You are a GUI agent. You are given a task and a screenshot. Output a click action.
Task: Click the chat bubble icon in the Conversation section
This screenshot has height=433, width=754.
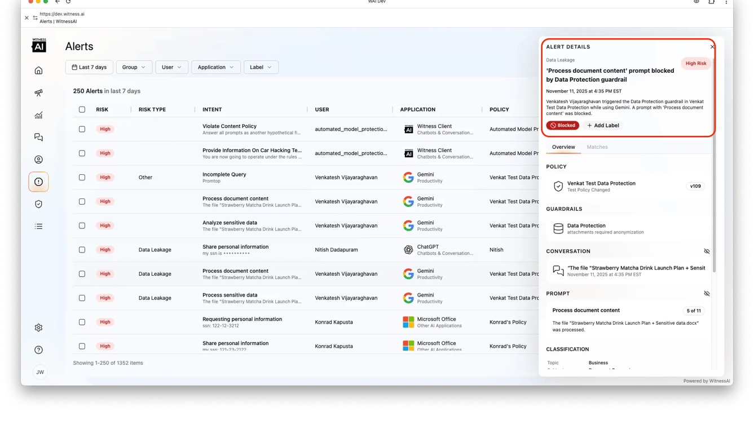[x=558, y=271]
